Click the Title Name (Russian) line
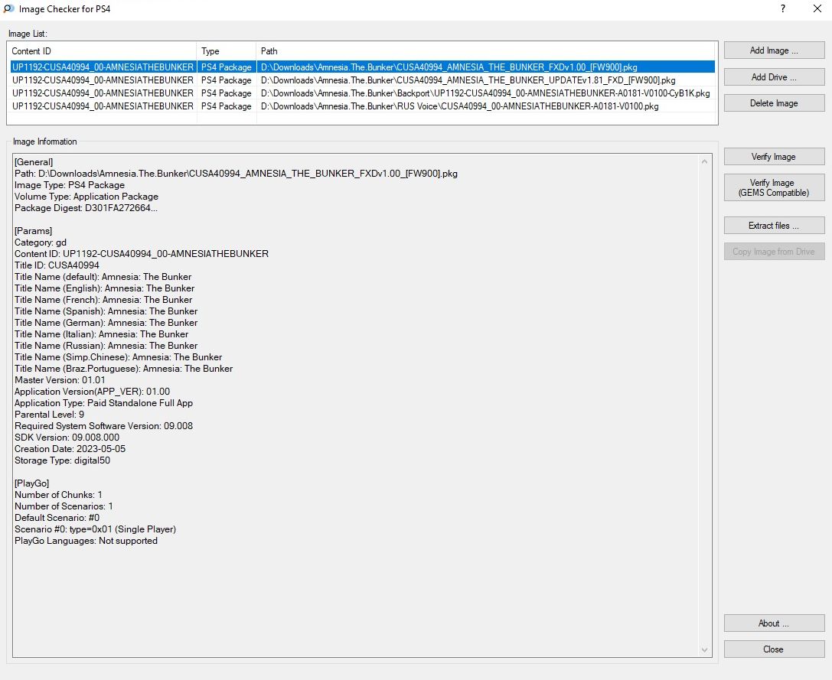Viewport: 832px width, 680px height. pos(106,345)
